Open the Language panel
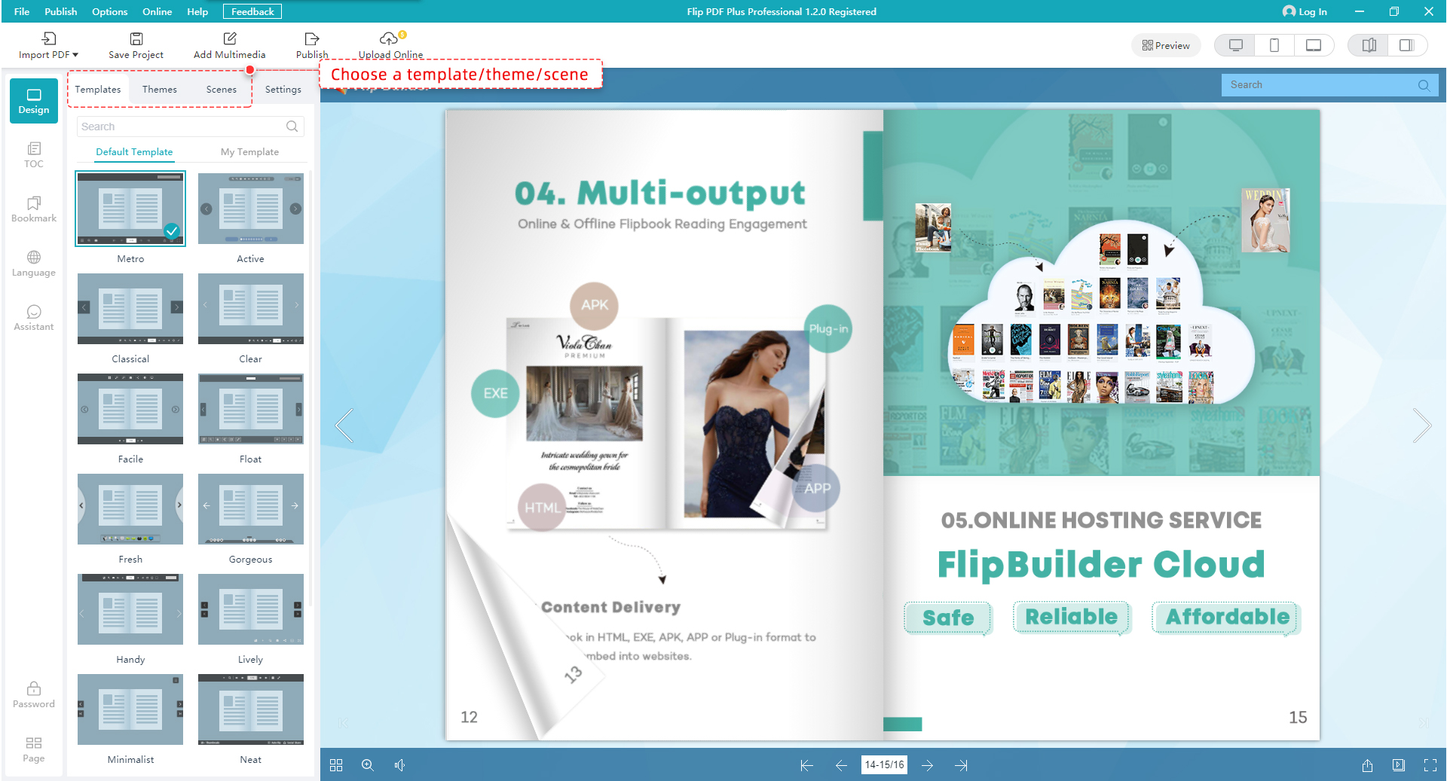Image resolution: width=1447 pixels, height=781 pixels. (x=33, y=263)
